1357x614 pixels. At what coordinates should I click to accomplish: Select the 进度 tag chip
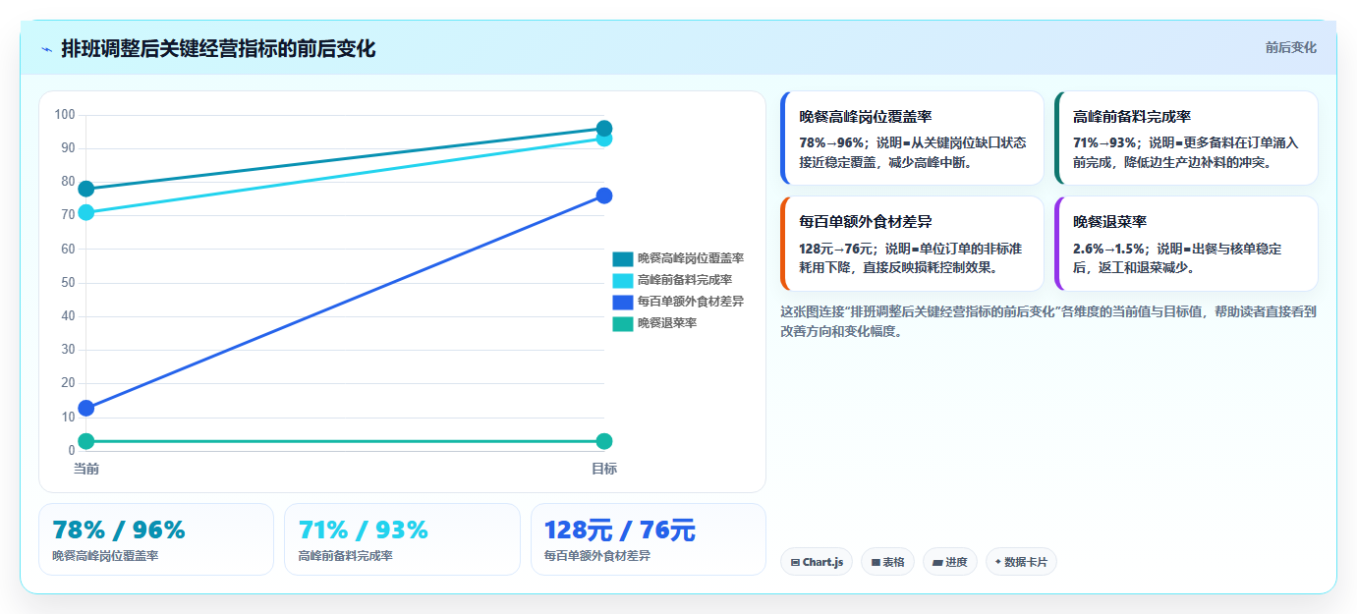click(949, 562)
